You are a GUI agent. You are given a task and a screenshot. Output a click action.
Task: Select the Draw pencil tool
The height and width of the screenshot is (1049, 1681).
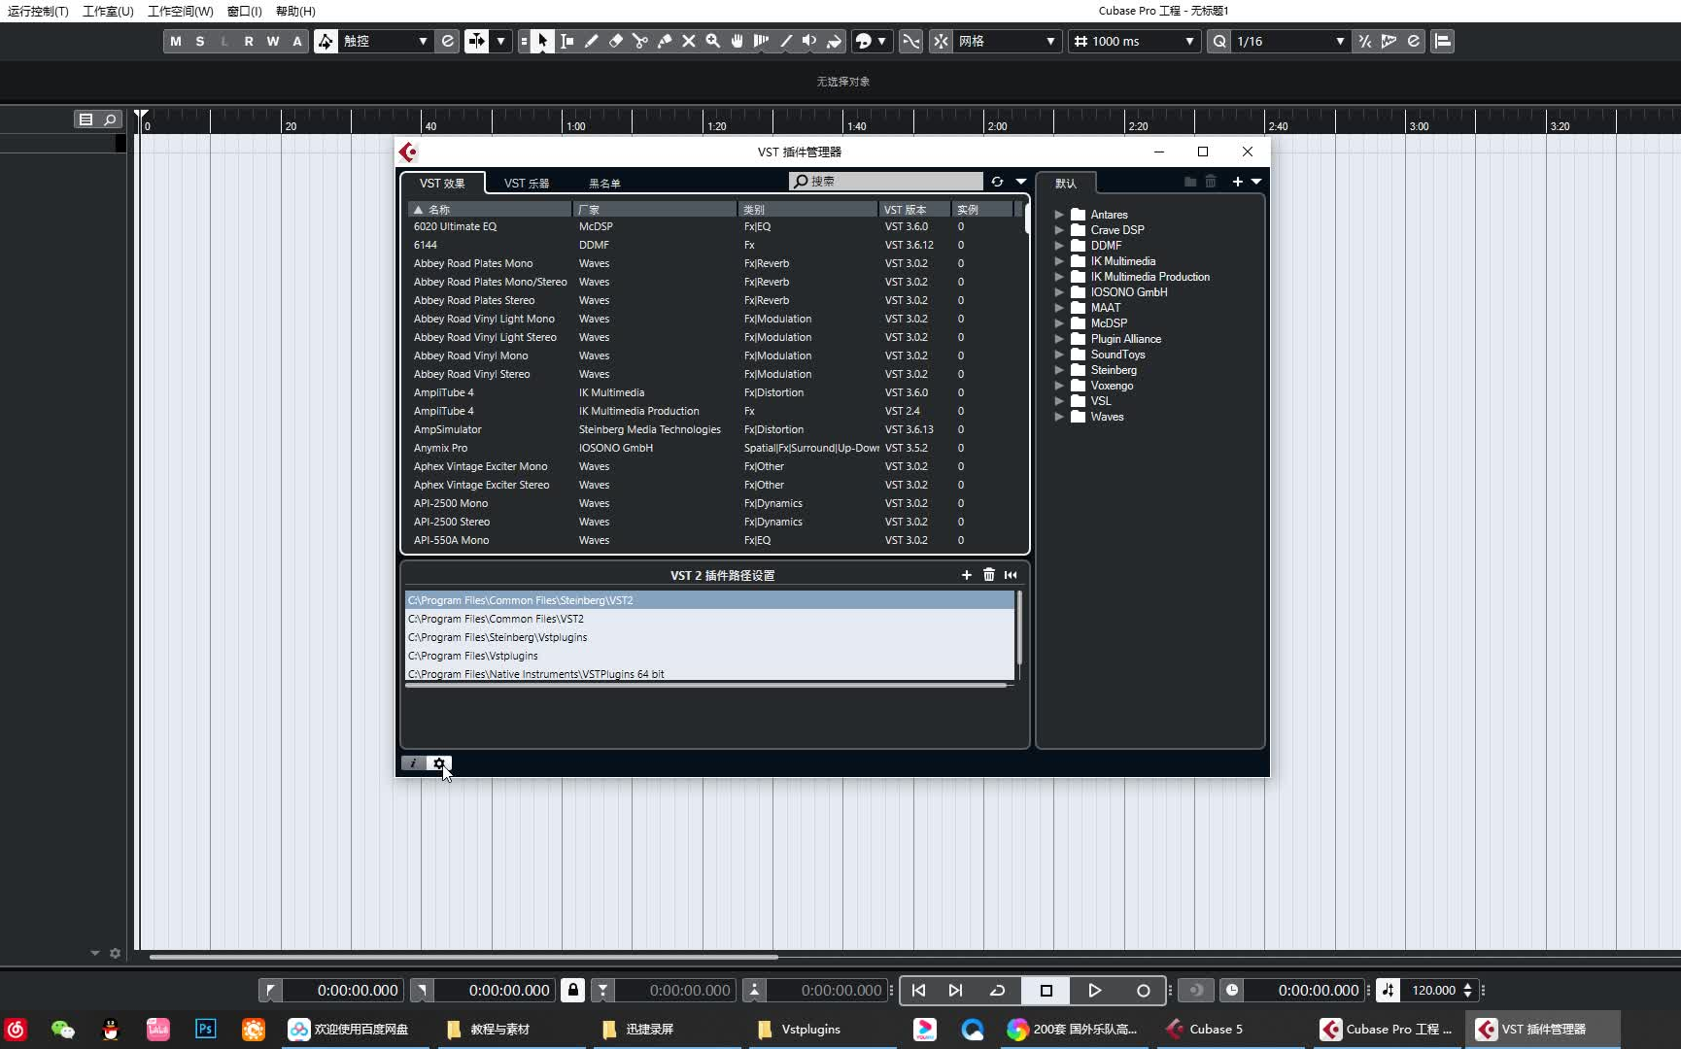[592, 41]
